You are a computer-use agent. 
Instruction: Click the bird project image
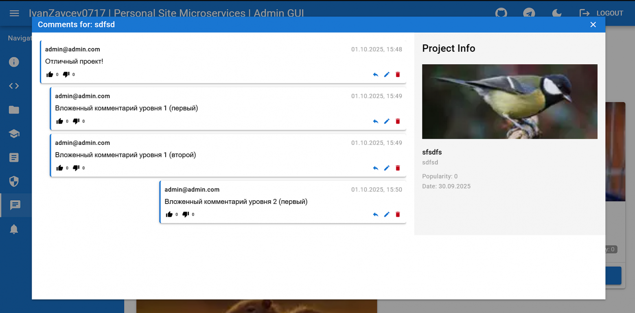tap(510, 101)
